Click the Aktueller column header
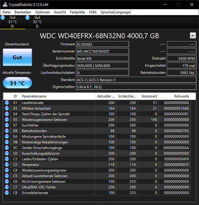This screenshot has height=205, width=199. pos(106,96)
